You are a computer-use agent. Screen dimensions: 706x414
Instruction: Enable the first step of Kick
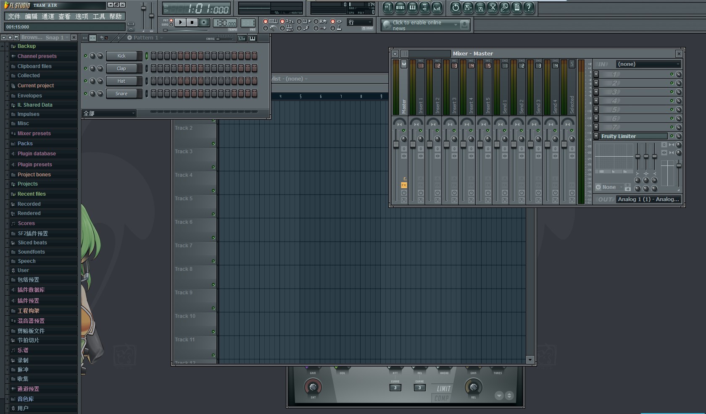(153, 56)
